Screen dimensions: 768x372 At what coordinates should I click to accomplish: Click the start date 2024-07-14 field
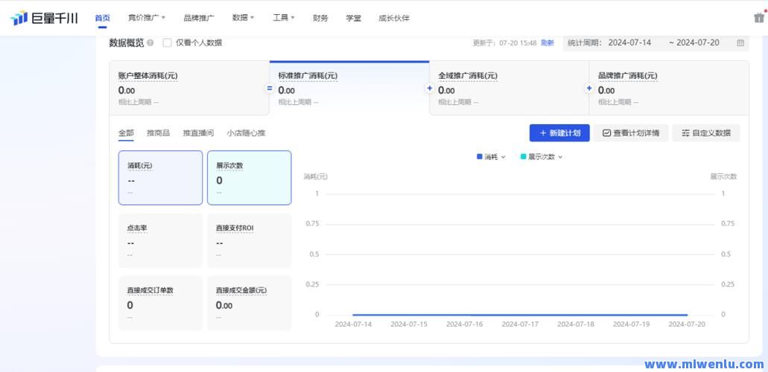(x=630, y=42)
